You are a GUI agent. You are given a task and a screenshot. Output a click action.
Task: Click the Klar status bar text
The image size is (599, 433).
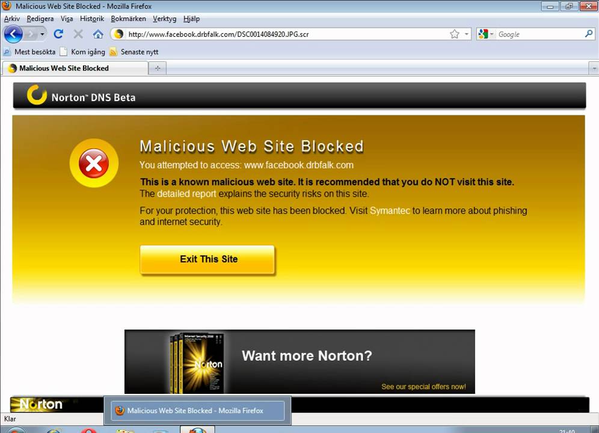point(10,419)
